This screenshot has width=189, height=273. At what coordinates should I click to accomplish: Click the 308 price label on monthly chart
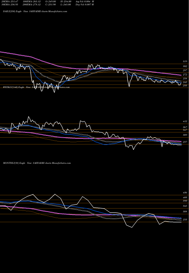pyautogui.click(x=185, y=212)
